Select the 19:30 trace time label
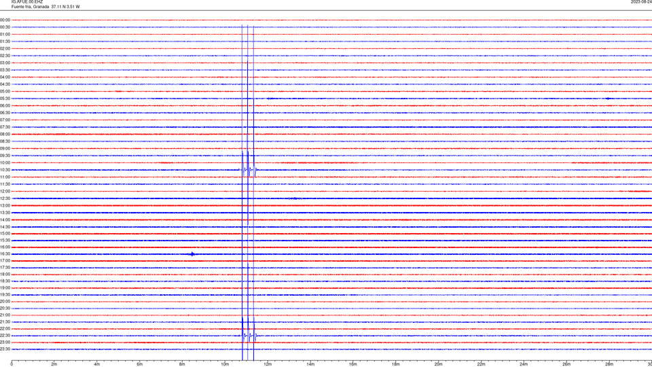The width and height of the screenshot is (652, 367). pos(5,294)
